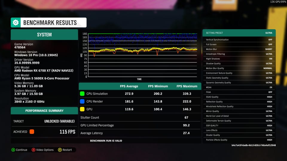Viewport: 287px width, 161px height.
Task: Click the Night Shadows ON value
Action: [x=271, y=59]
